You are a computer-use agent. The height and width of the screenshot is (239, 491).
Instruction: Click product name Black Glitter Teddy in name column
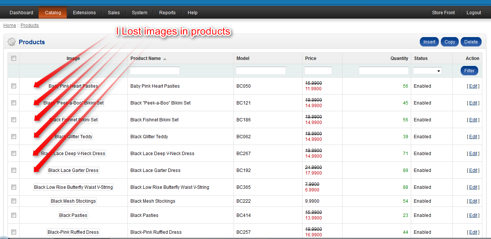(x=149, y=137)
